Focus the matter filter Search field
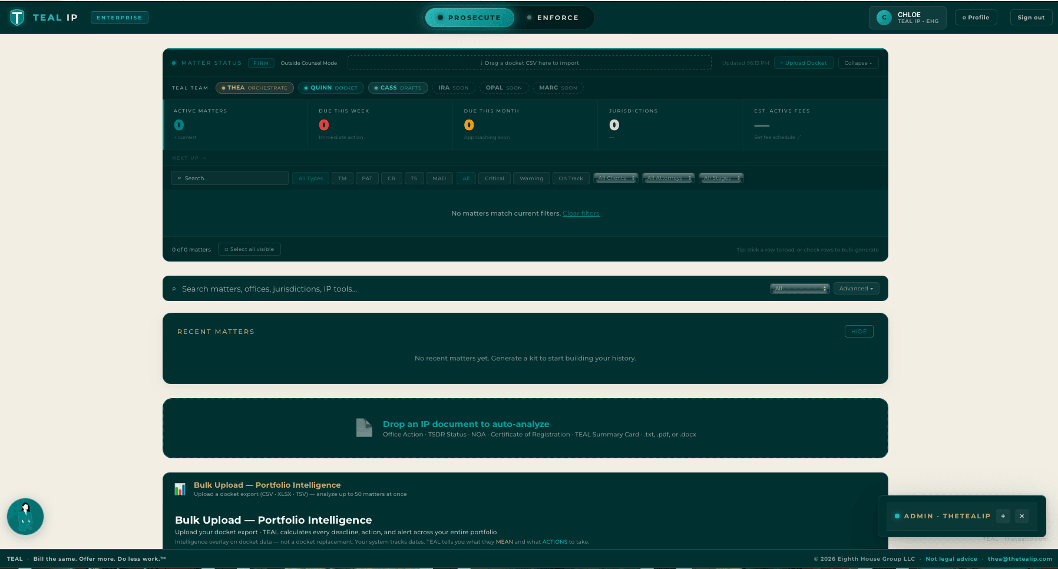Image resolution: width=1058 pixels, height=569 pixels. (230, 178)
